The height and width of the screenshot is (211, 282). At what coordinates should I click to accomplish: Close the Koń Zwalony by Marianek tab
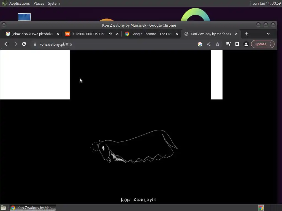(236, 34)
